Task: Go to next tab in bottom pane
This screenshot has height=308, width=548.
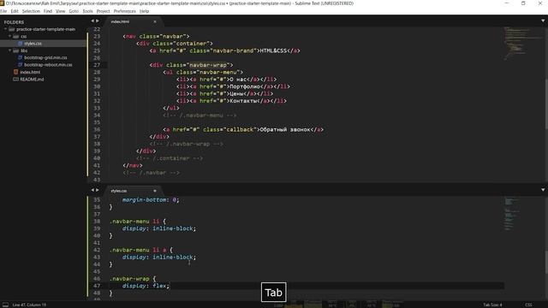Action: tap(98, 190)
